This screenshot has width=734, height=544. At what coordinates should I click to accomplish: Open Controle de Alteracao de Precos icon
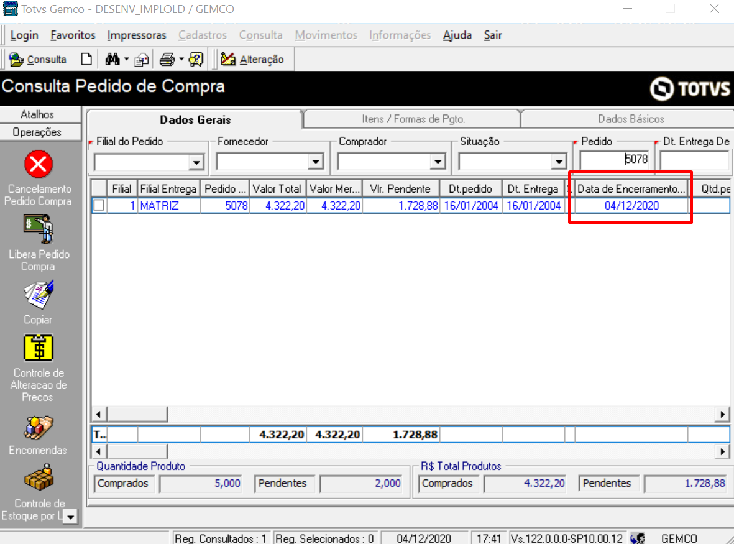(39, 348)
